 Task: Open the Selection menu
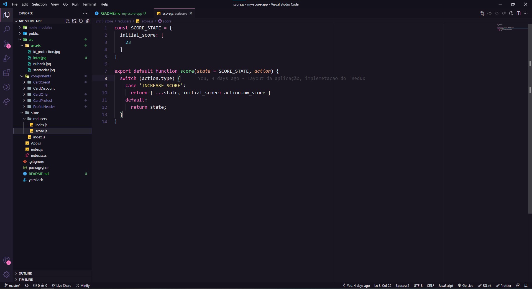(39, 4)
